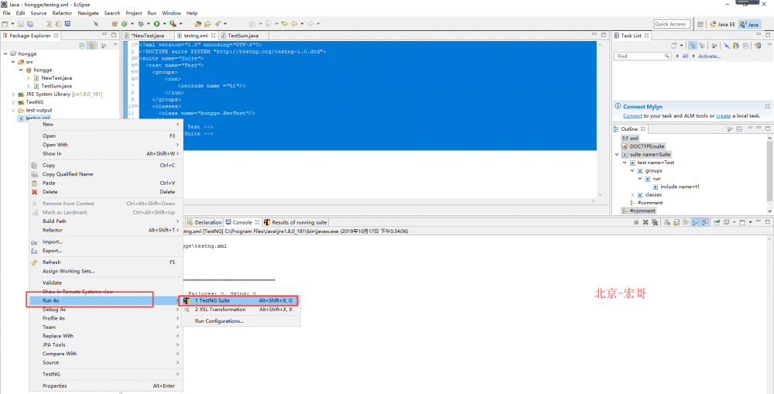Expand the JRE System Library node

(x=13, y=94)
